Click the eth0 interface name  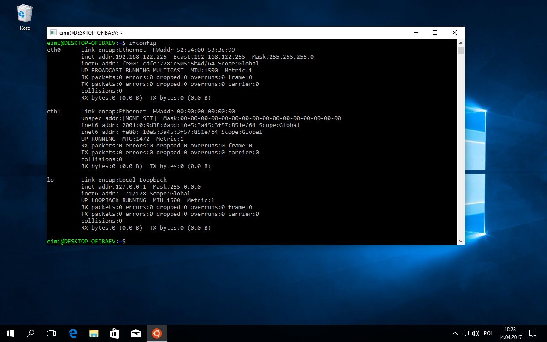pos(54,50)
